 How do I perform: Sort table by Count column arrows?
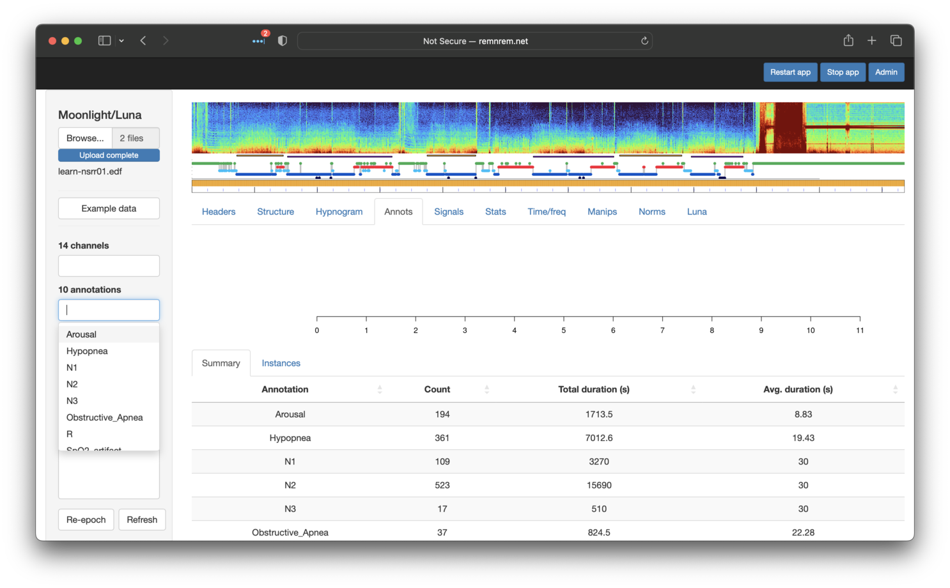point(487,389)
